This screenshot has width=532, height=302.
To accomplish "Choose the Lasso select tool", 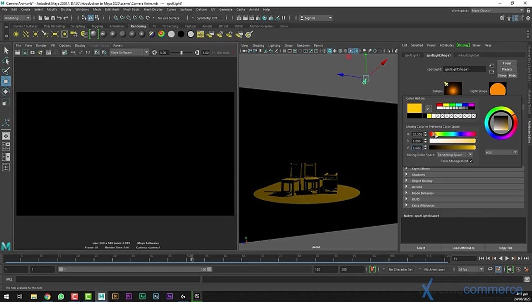I will 6,61.
